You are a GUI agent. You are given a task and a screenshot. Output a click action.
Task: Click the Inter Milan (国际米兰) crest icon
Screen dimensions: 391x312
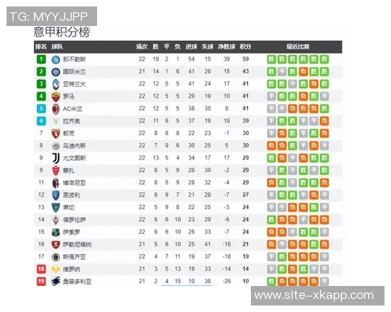[x=56, y=71]
